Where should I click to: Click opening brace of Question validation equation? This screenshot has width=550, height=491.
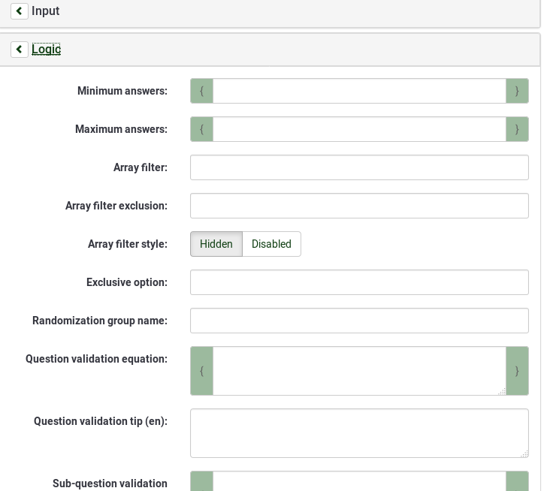(x=202, y=371)
